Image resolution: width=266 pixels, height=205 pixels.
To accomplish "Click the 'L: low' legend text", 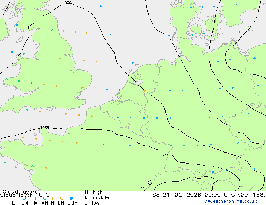I will (x=92, y=203).
